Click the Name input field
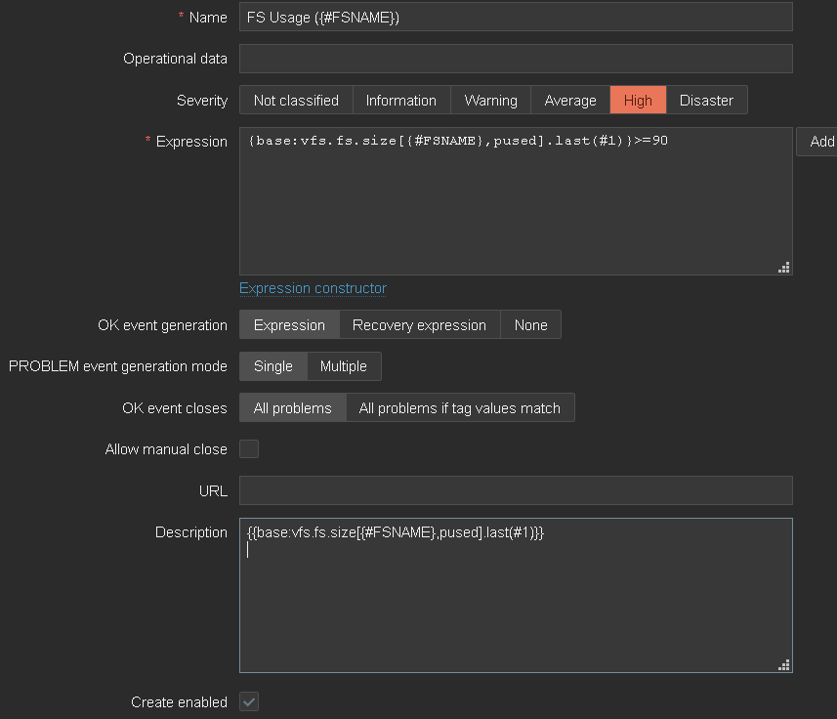 pyautogui.click(x=516, y=17)
